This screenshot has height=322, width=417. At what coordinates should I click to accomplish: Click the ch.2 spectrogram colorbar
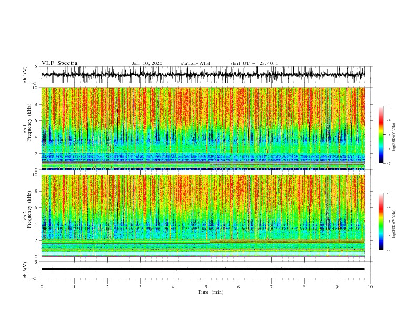coord(381,222)
